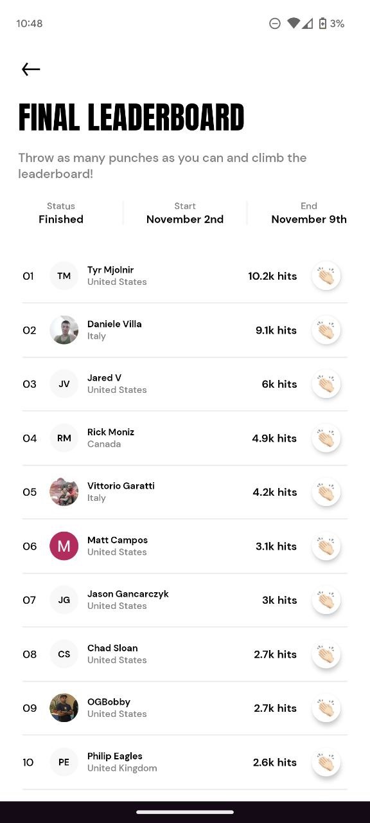Open the battery indicator in status bar
Image resolution: width=370 pixels, height=823 pixels.
point(322,24)
